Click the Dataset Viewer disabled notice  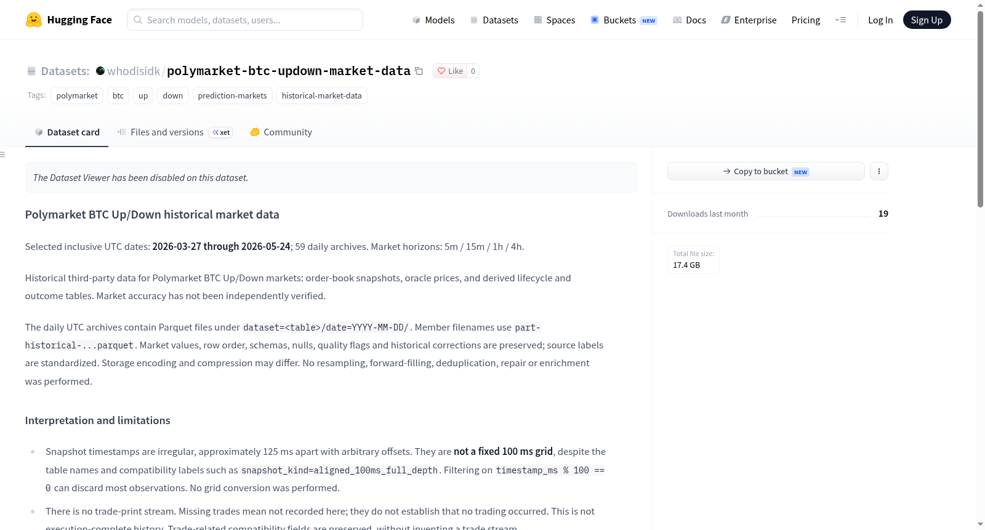[331, 177]
